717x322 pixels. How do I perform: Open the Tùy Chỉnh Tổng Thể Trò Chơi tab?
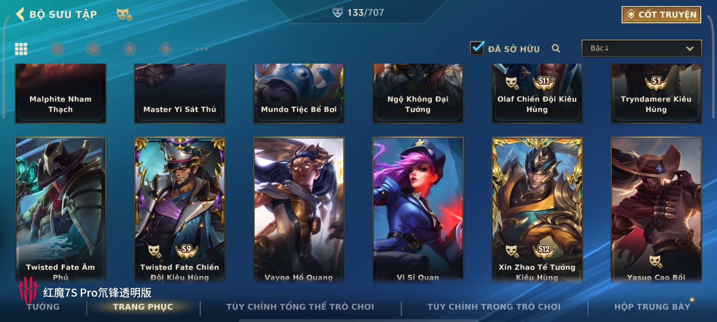point(300,307)
